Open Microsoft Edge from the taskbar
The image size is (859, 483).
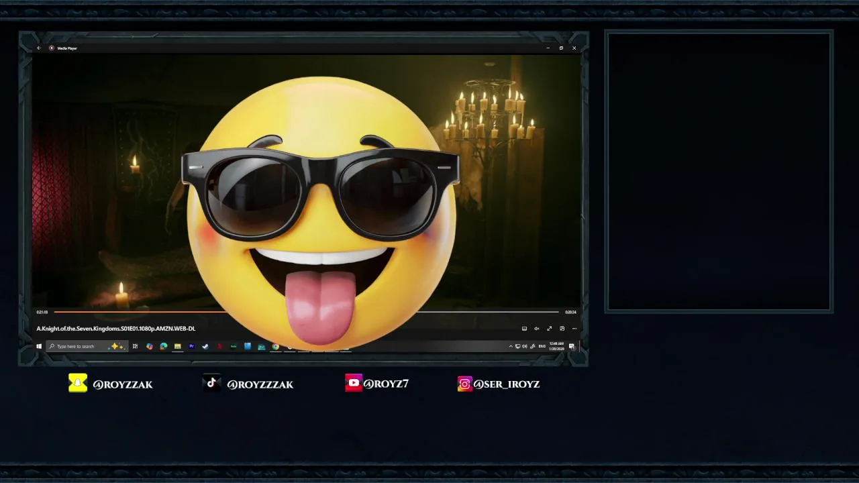click(163, 346)
